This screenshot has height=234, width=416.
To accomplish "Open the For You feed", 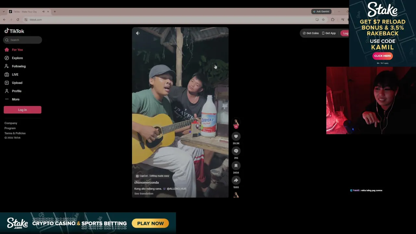I will pyautogui.click(x=14, y=50).
